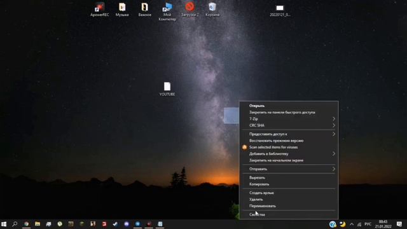The width and height of the screenshot is (407, 229).
Task: Select the Важное folder icon
Action: click(x=144, y=10)
